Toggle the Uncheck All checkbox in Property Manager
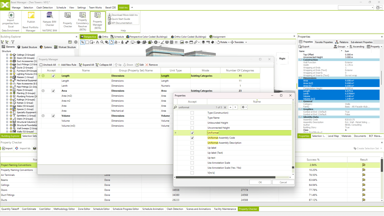Screen dimensions: 384x216 tap(41, 65)
